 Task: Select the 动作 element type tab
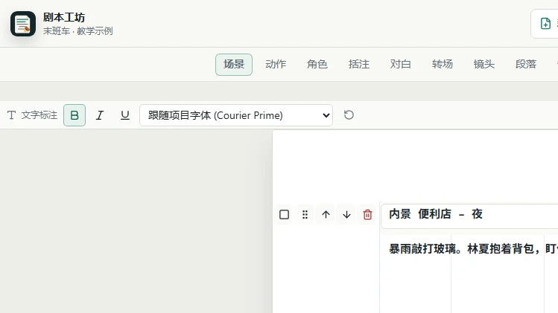[276, 64]
